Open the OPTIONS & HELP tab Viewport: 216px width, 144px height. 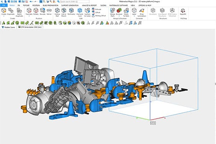[145, 5]
